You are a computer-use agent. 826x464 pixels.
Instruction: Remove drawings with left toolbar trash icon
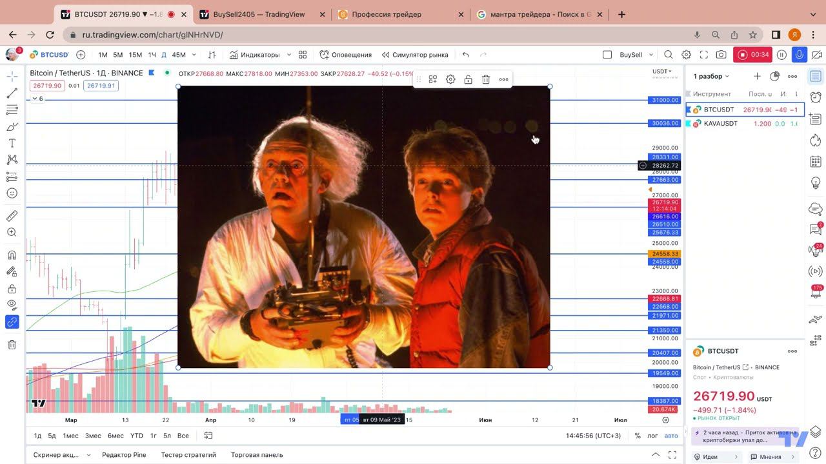pyautogui.click(x=12, y=345)
